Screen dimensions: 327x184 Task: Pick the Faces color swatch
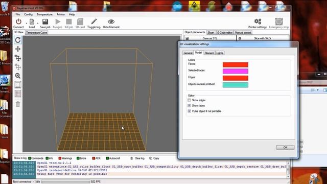[x=236, y=65]
